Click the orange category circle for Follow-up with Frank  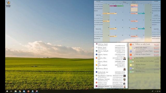point(131,45)
